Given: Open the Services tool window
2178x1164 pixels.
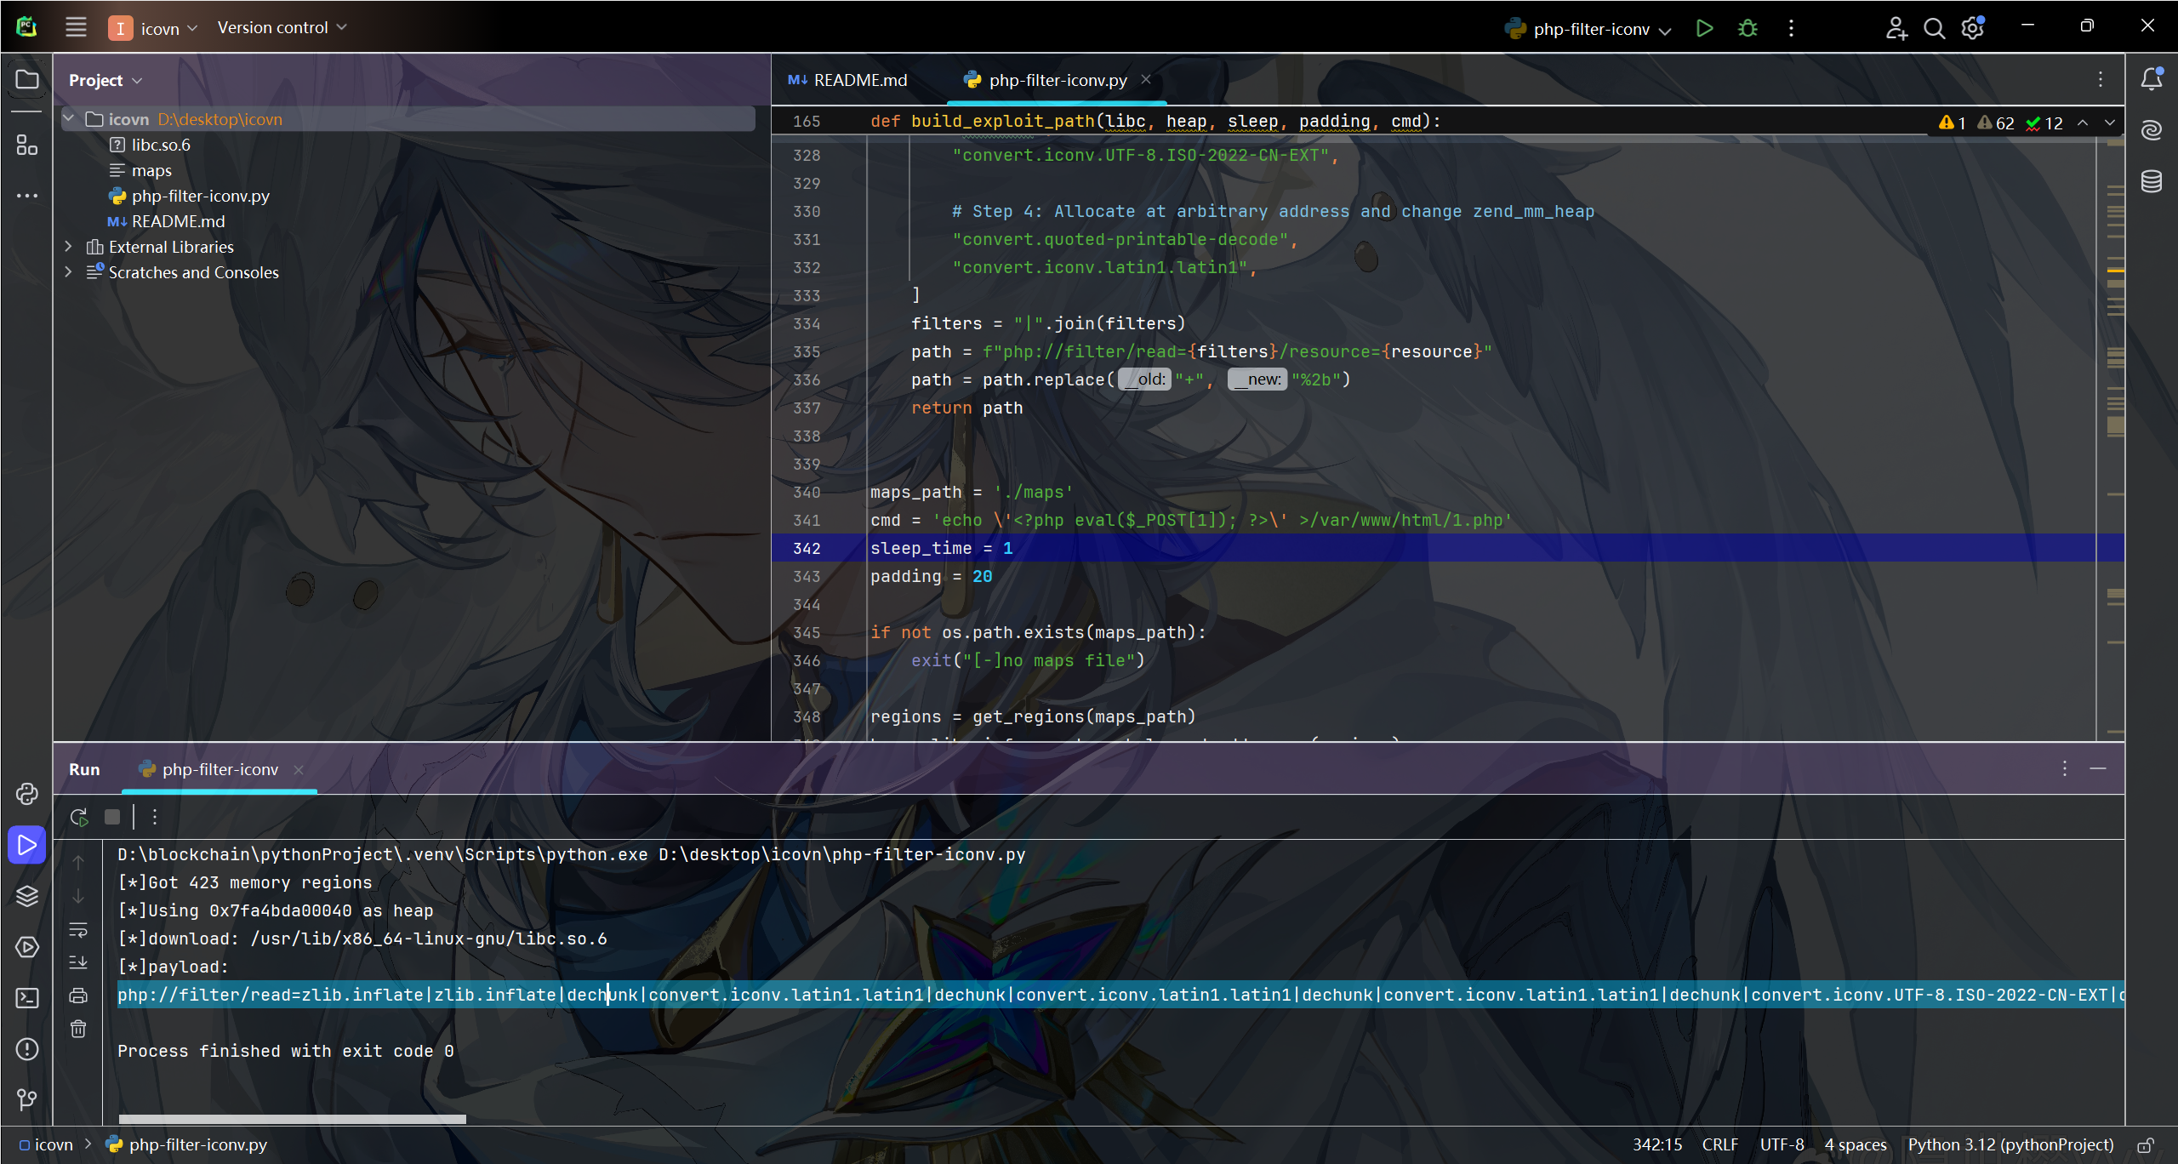Looking at the screenshot, I should coord(27,947).
